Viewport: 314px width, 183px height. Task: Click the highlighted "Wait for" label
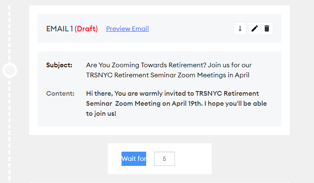(134, 159)
